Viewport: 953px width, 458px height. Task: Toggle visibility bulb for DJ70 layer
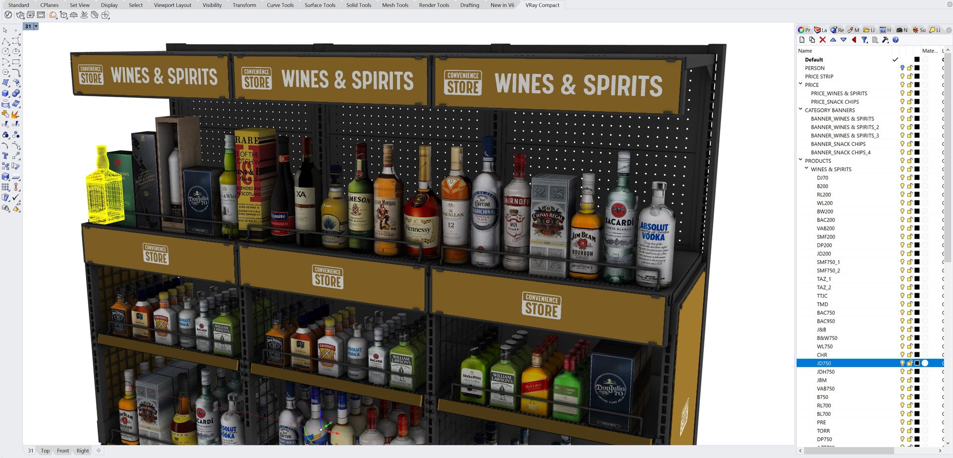point(902,178)
